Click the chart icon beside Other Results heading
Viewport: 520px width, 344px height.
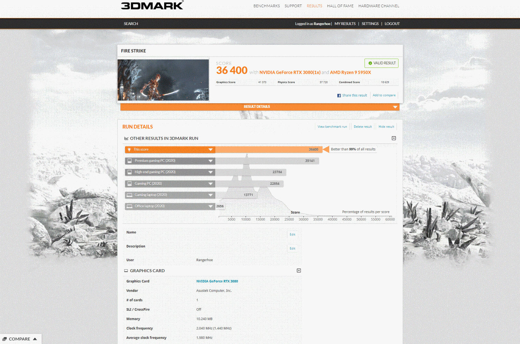[126, 138]
